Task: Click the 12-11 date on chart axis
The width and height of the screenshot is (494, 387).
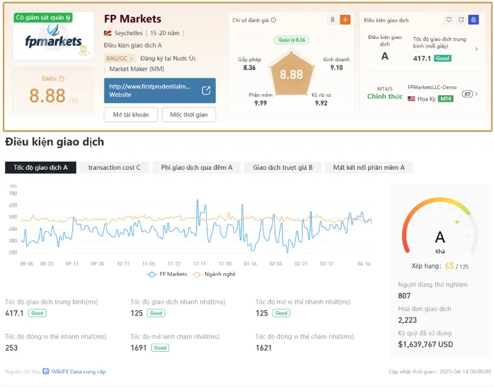Action: pyautogui.click(x=199, y=264)
